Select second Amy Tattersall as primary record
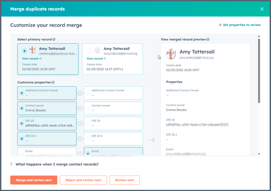 tap(89, 51)
